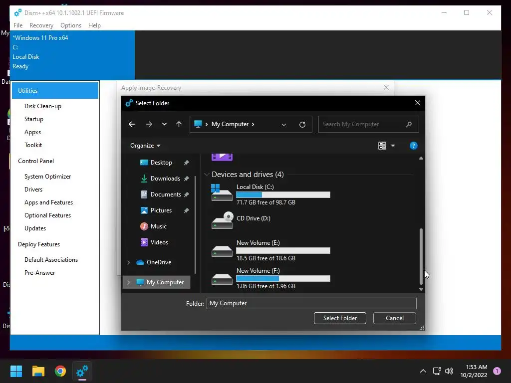Select Desktop in navigation pane

161,163
